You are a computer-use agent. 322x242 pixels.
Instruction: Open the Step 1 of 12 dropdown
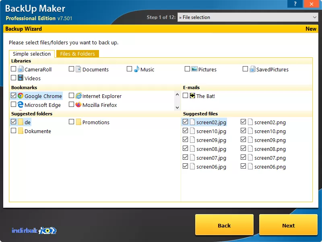click(248, 17)
